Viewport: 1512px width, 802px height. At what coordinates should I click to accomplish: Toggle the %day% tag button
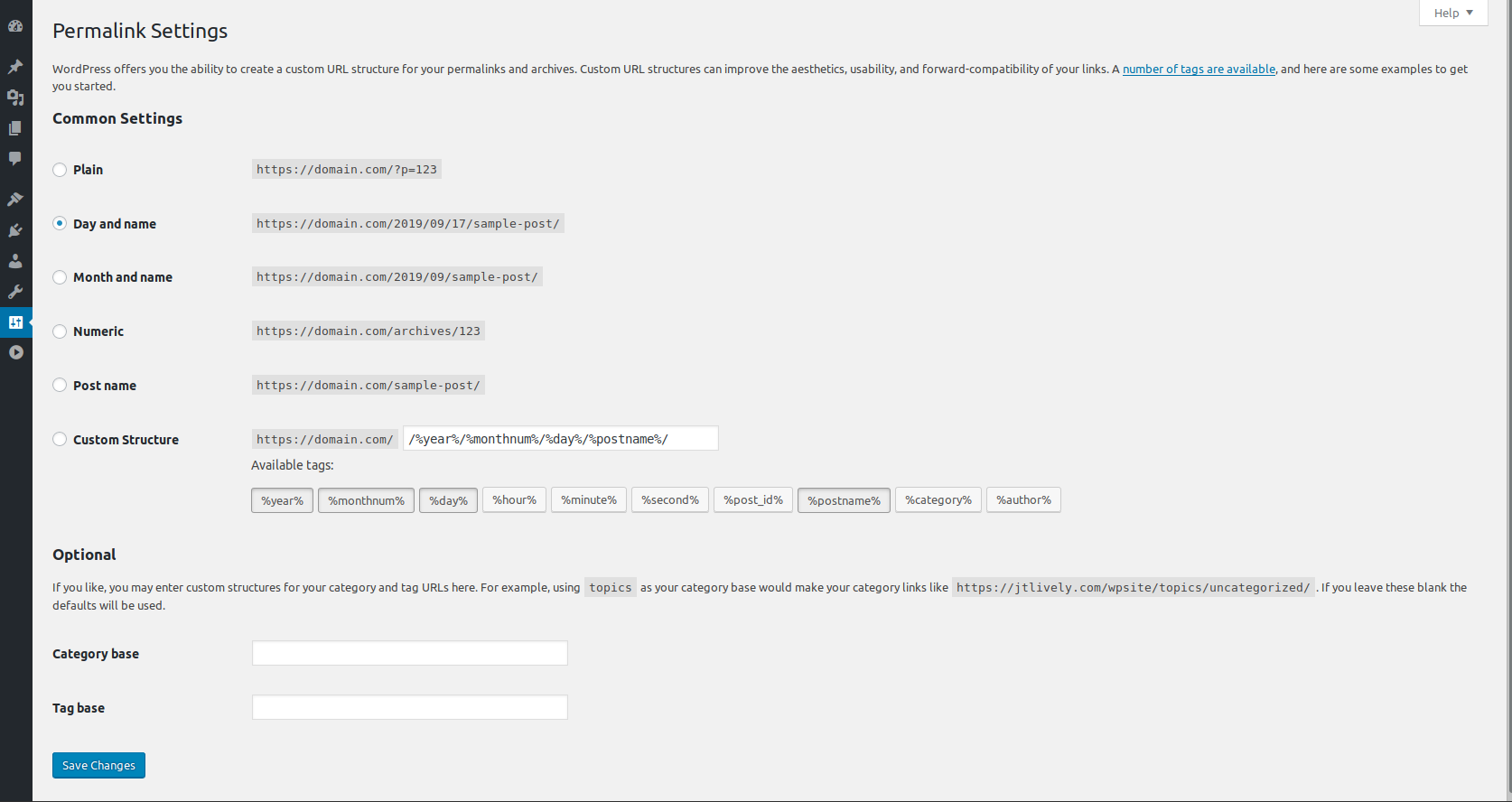click(448, 500)
